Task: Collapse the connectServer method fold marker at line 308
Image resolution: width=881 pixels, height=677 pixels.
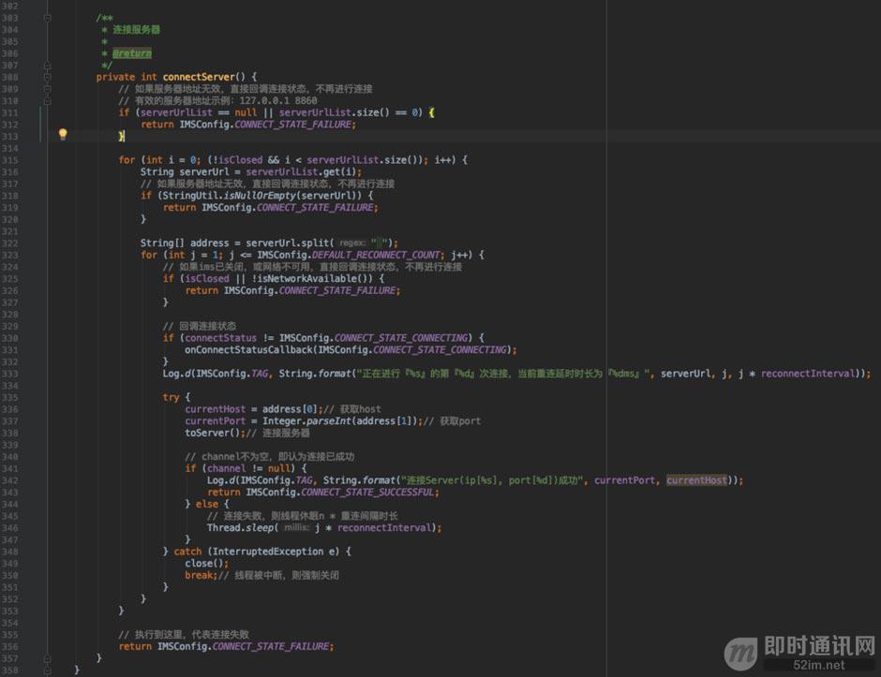Action: point(48,77)
